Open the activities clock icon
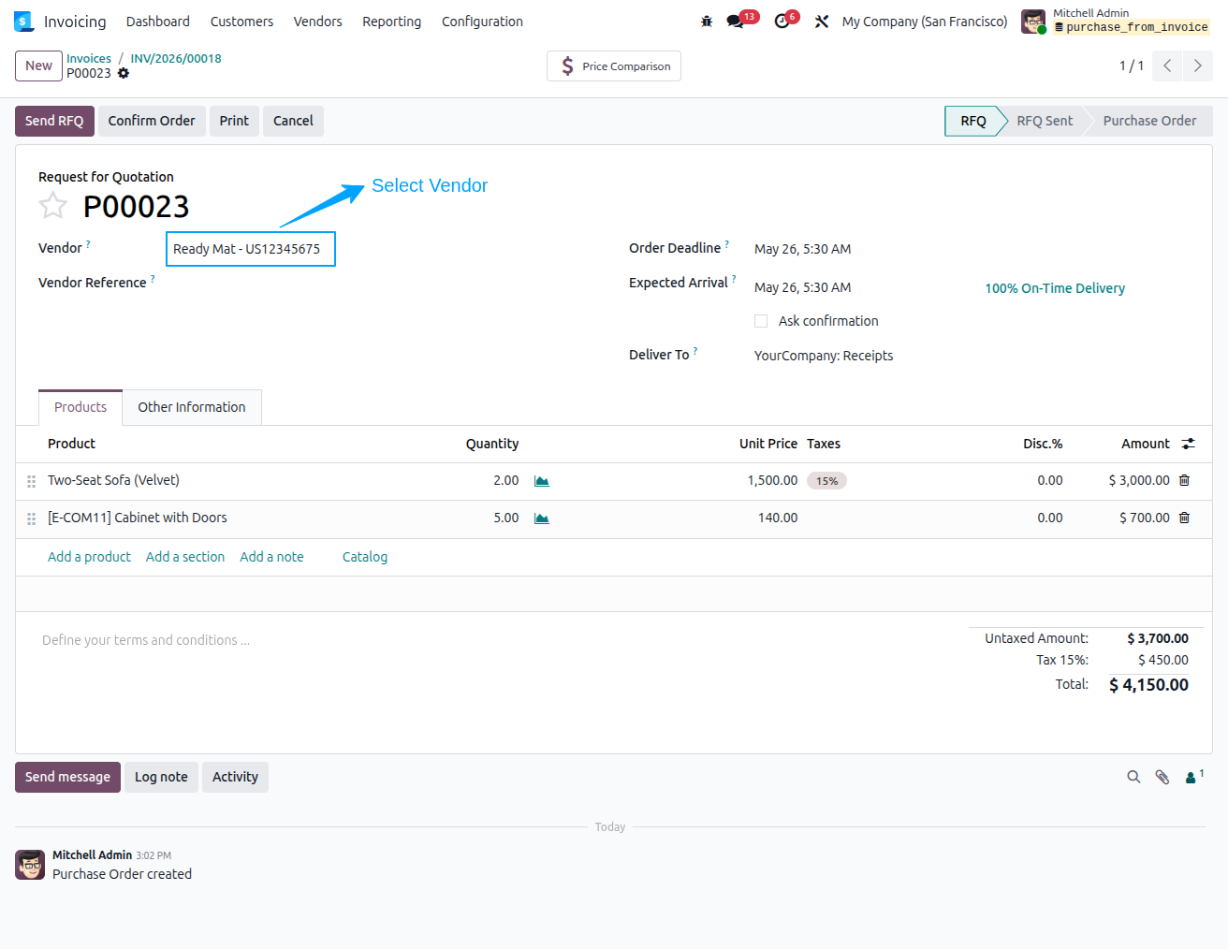 click(x=782, y=22)
